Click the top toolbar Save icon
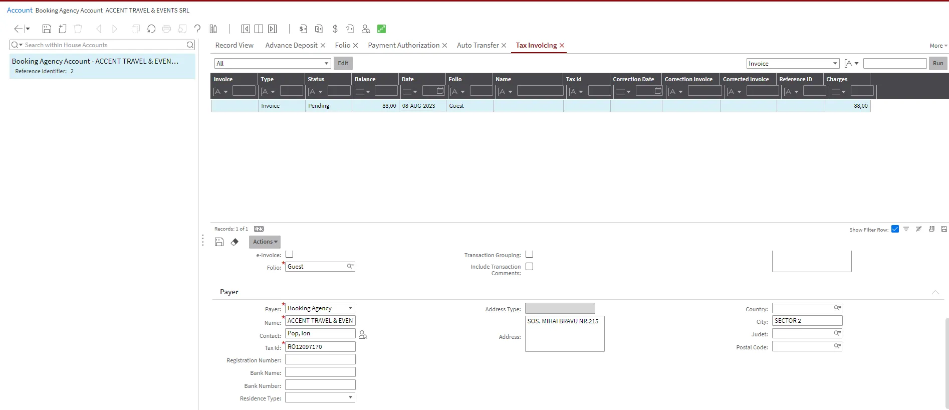 (47, 29)
